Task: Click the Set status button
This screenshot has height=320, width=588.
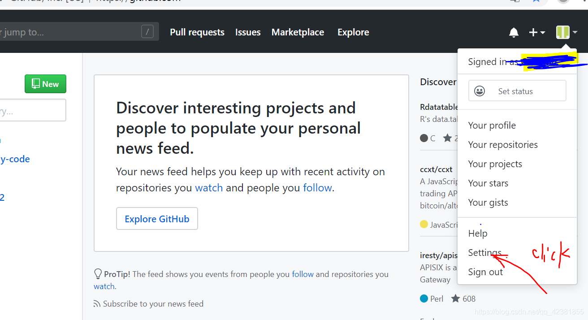Action: [x=517, y=91]
